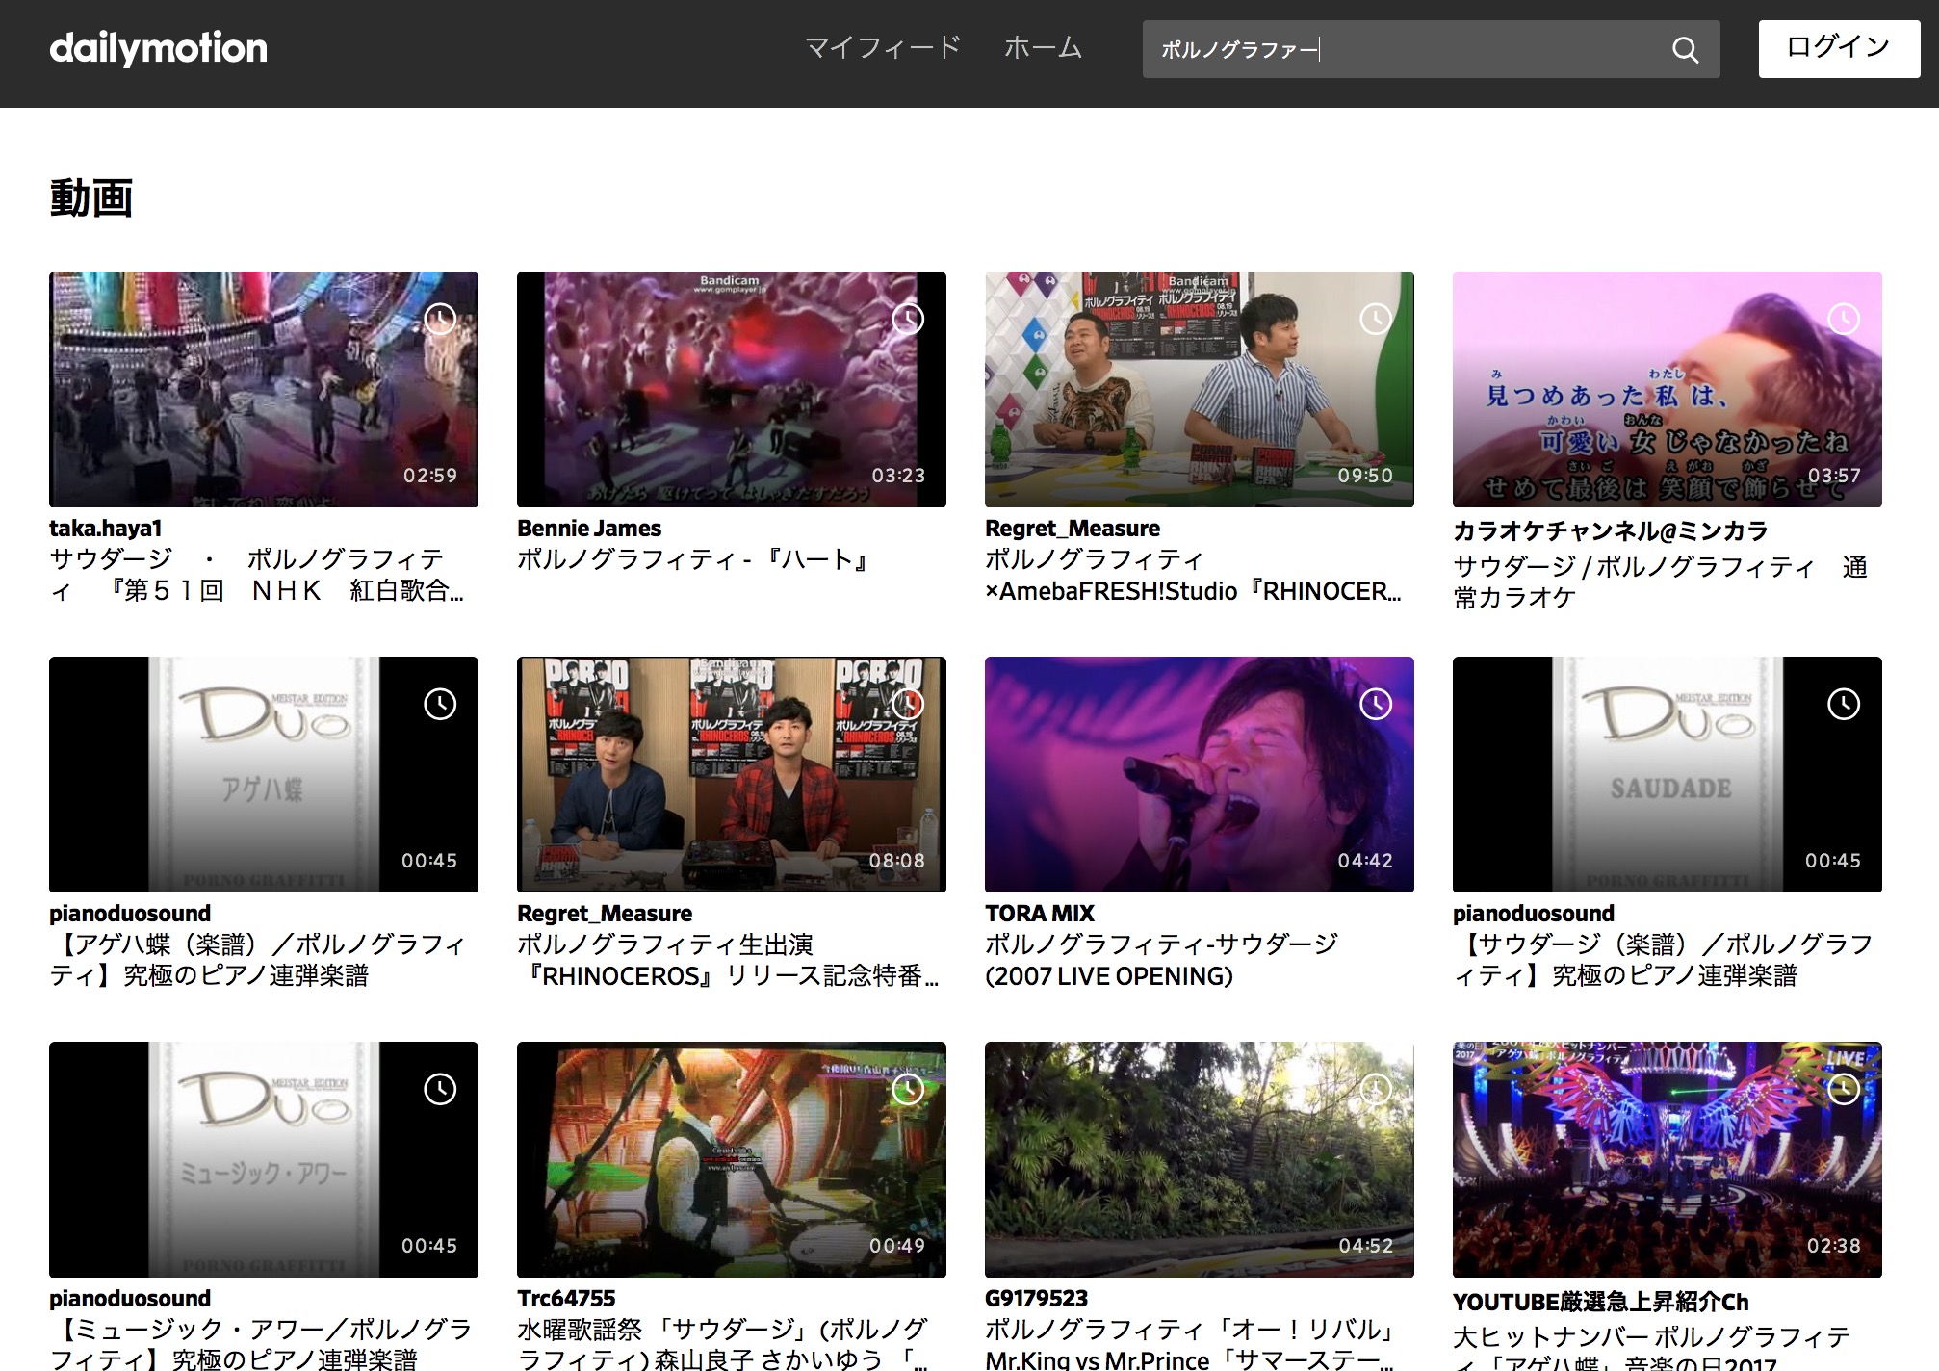Click title 水曜歌謡祭「サウダージ」
The width and height of the screenshot is (1939, 1371).
tap(723, 1343)
